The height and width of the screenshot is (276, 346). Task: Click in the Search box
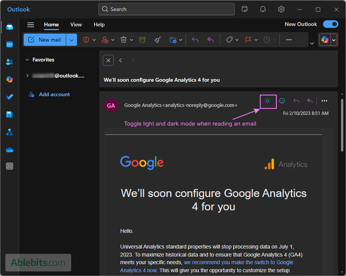pos(166,9)
